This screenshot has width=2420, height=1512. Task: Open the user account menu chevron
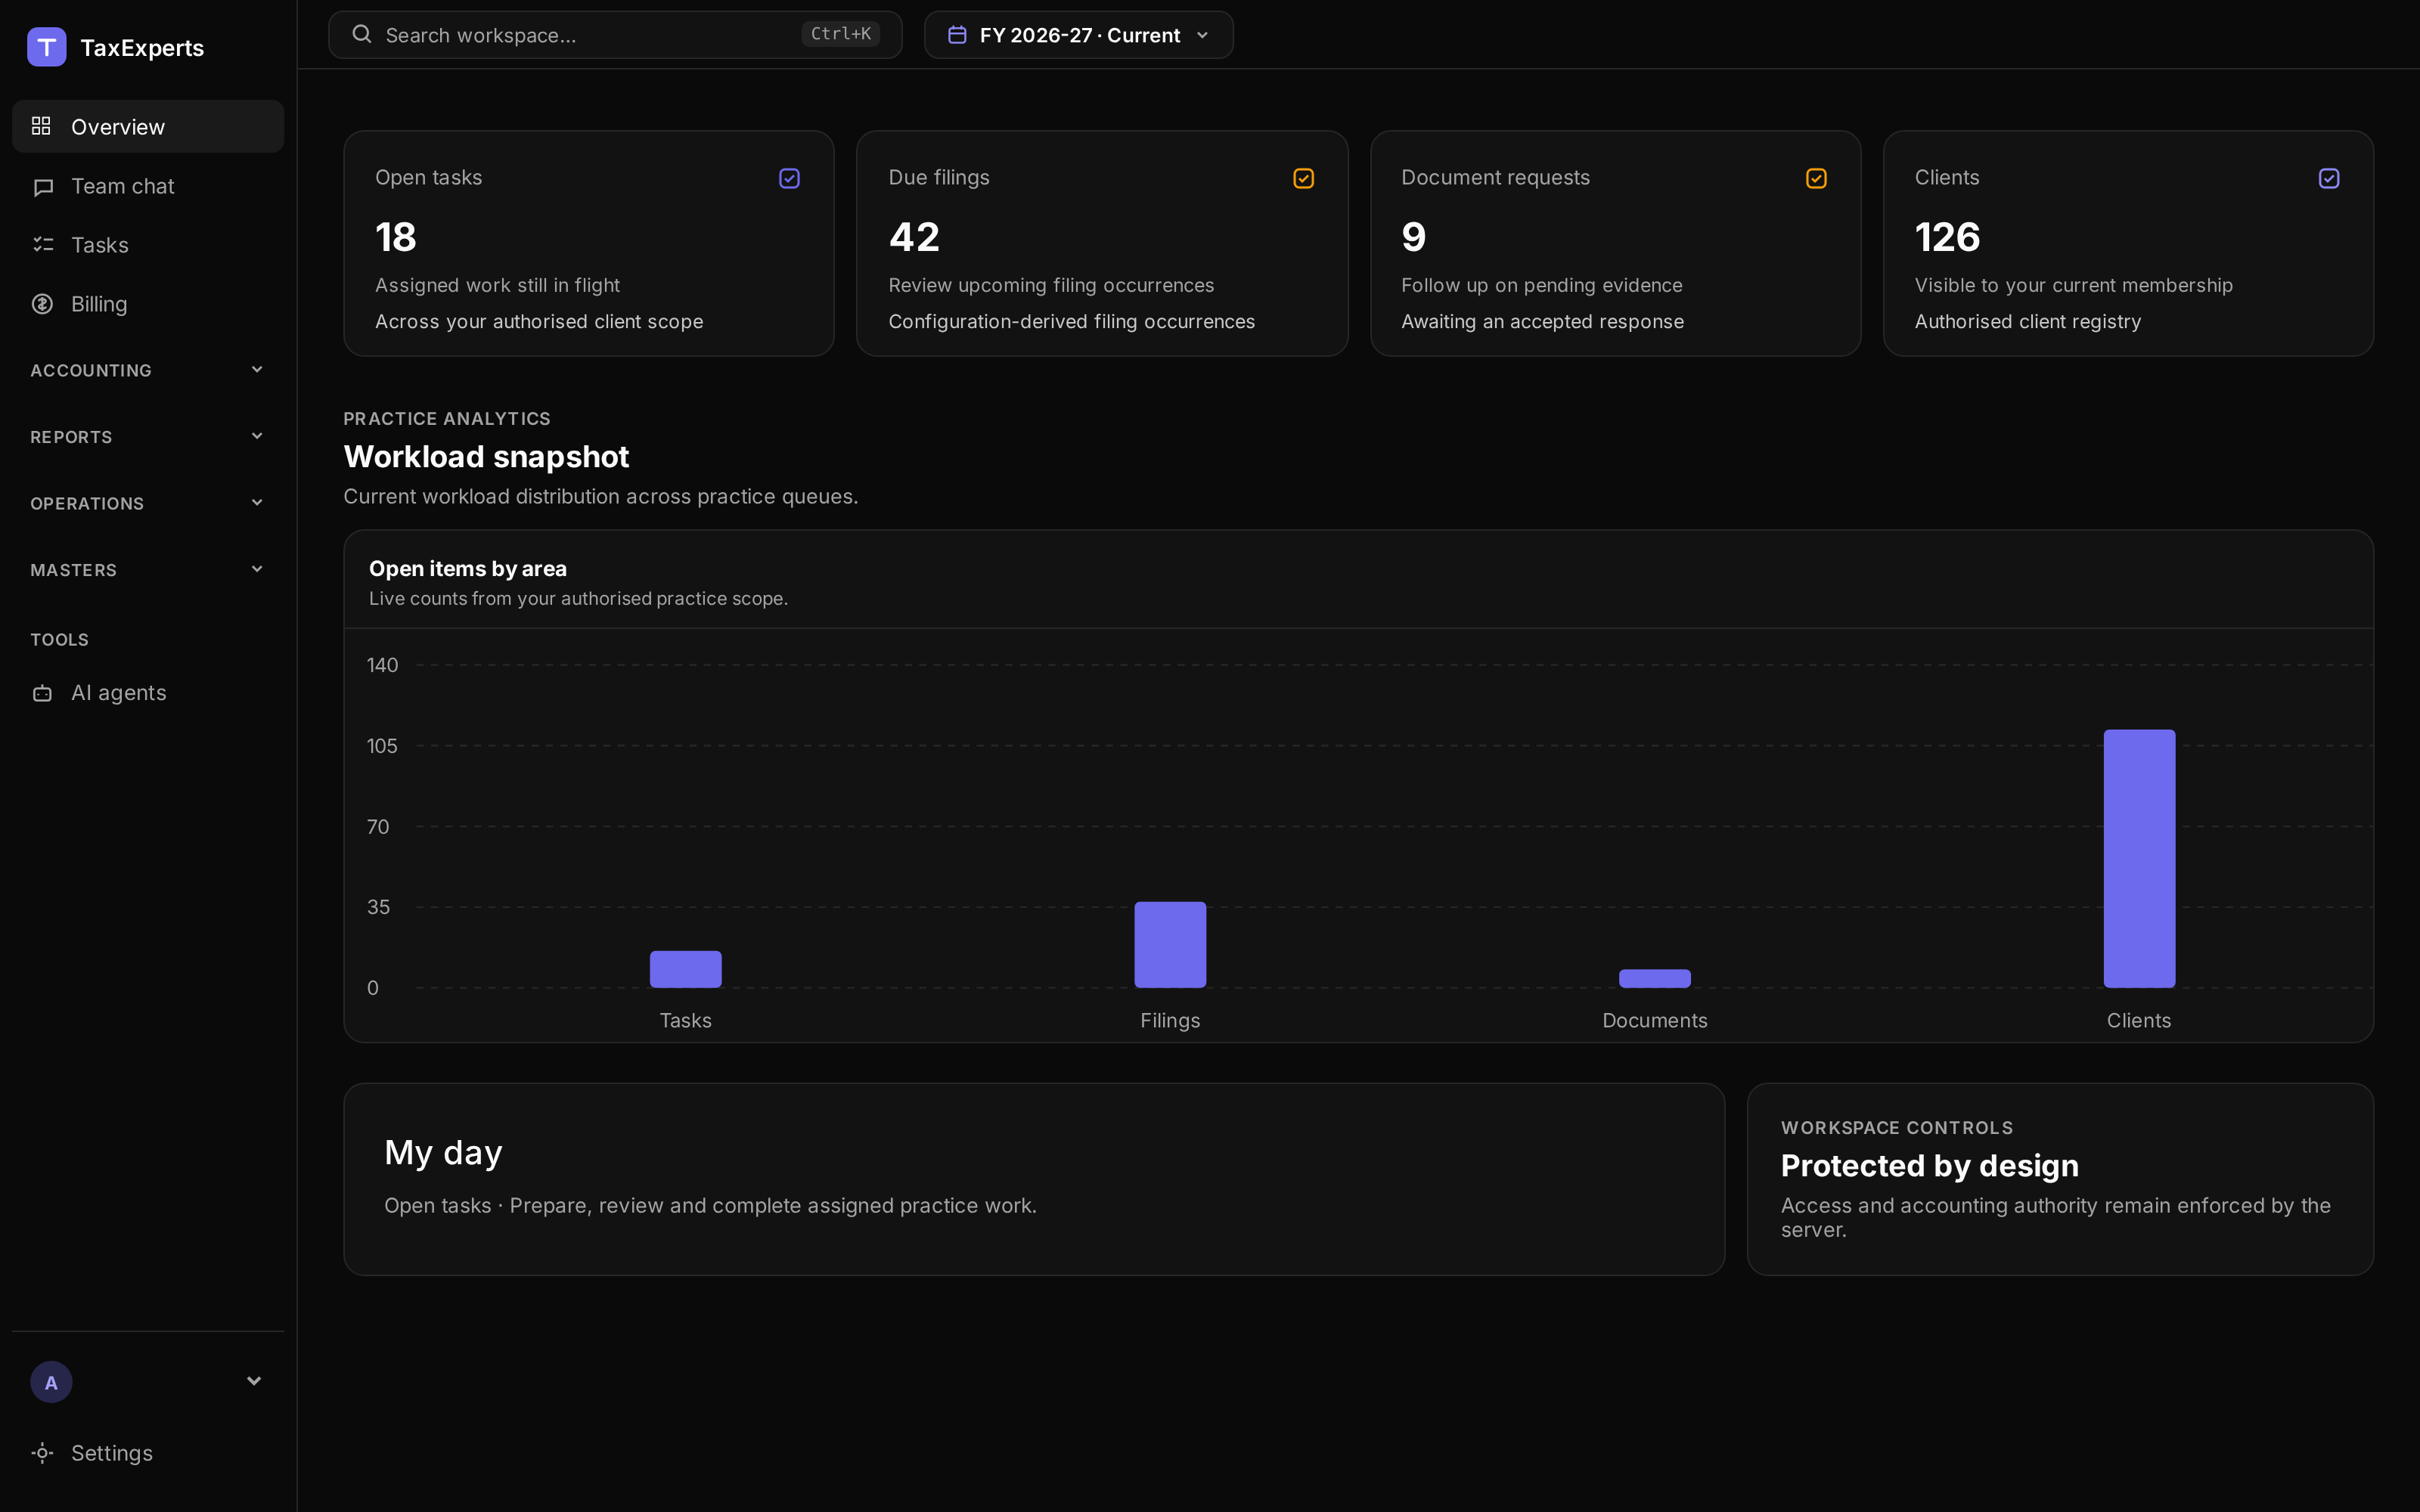click(254, 1381)
